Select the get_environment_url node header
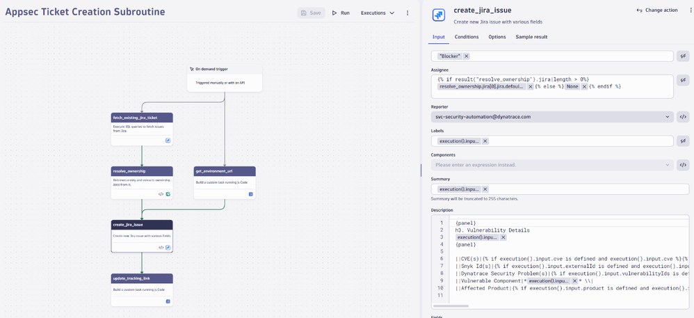694x318 pixels. coord(225,171)
